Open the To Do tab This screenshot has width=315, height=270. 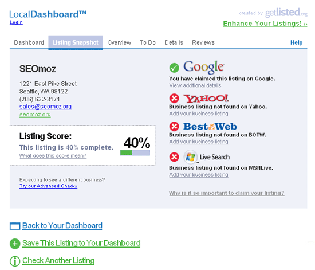click(x=148, y=42)
